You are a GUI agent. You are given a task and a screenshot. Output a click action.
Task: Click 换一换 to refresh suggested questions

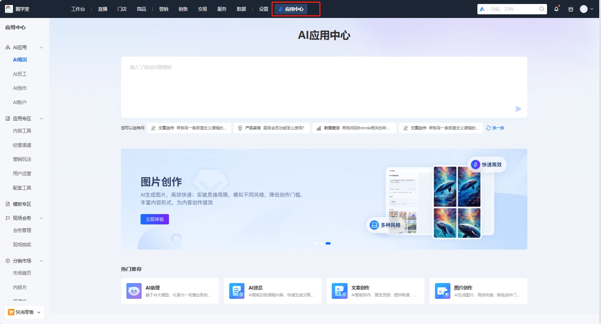pyautogui.click(x=495, y=128)
